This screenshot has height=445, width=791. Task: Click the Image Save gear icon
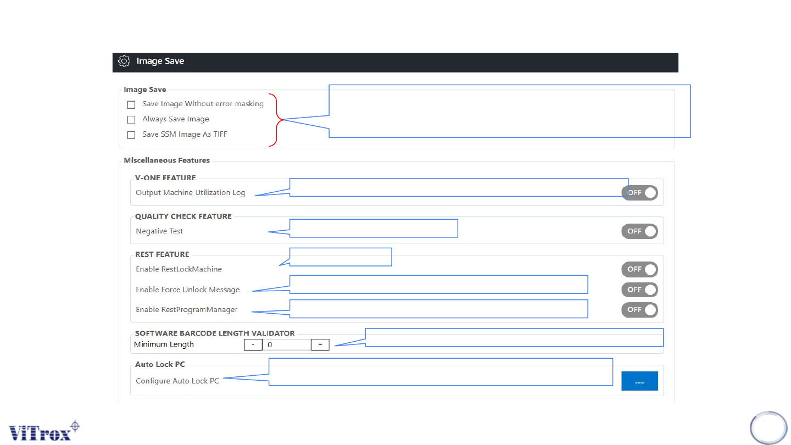[x=124, y=61]
